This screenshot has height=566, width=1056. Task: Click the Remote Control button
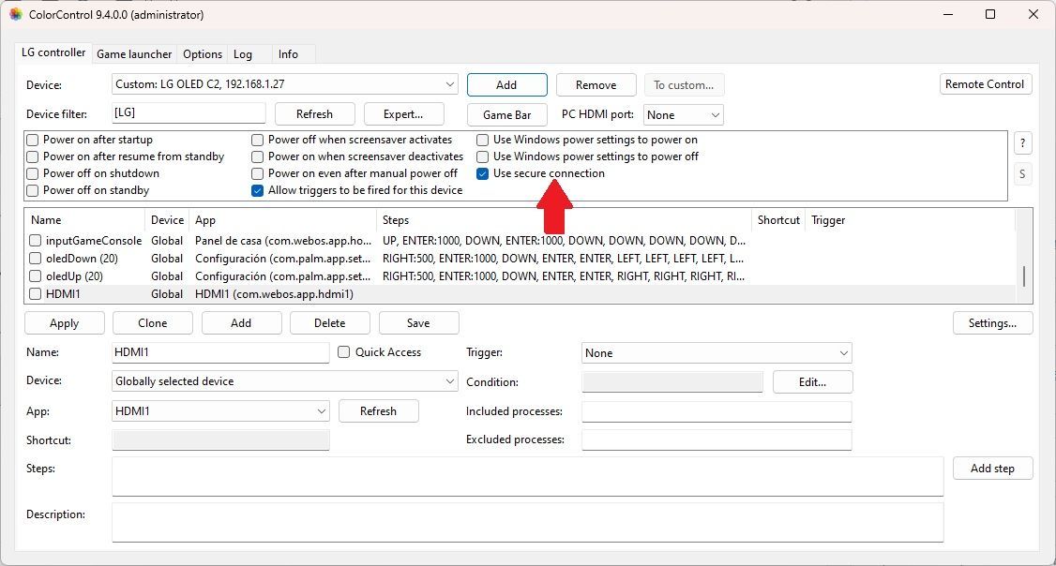tap(985, 84)
